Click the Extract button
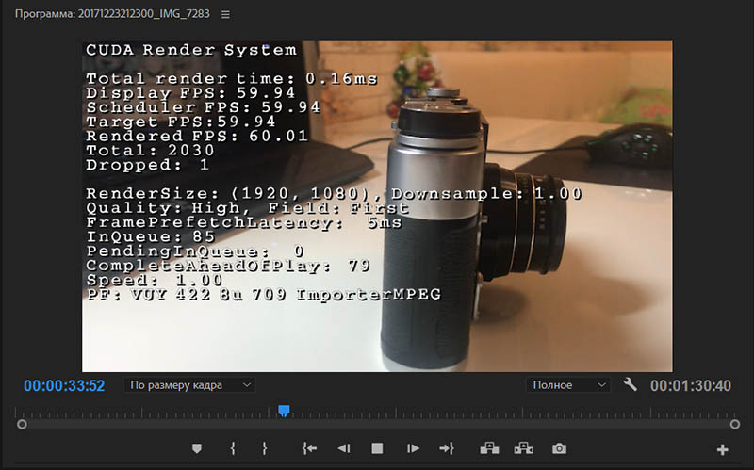Viewport: 754px width, 470px height. [x=524, y=449]
